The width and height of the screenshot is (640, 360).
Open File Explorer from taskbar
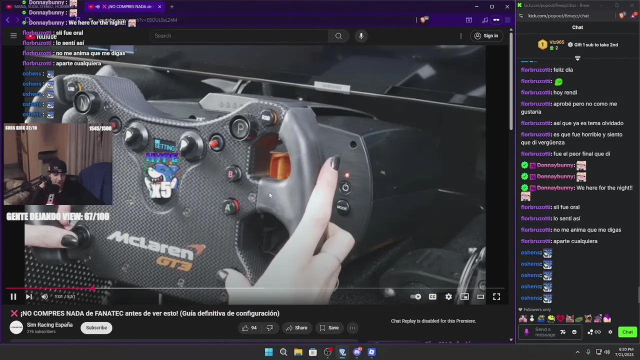pyautogui.click(x=298, y=352)
